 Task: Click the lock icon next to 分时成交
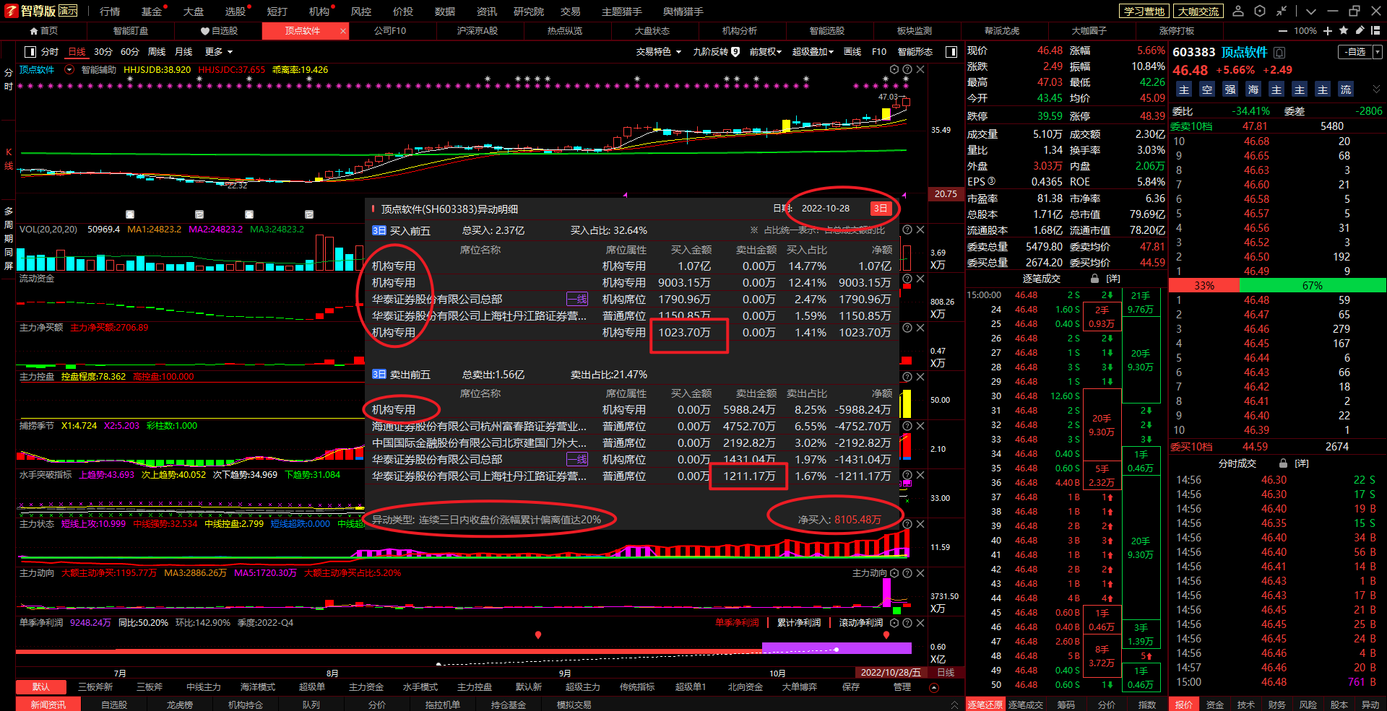point(1283,463)
